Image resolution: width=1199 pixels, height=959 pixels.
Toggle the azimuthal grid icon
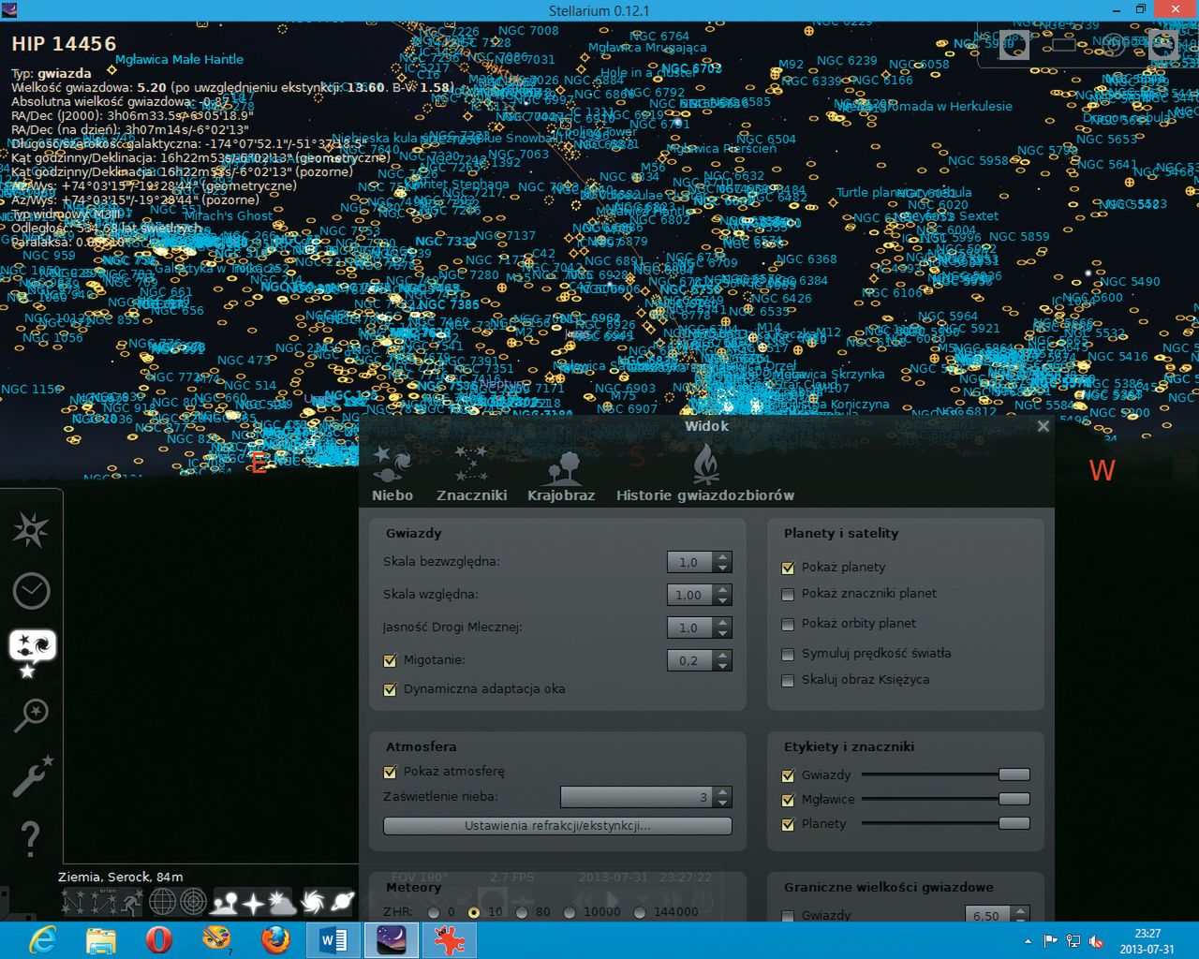coord(193,902)
